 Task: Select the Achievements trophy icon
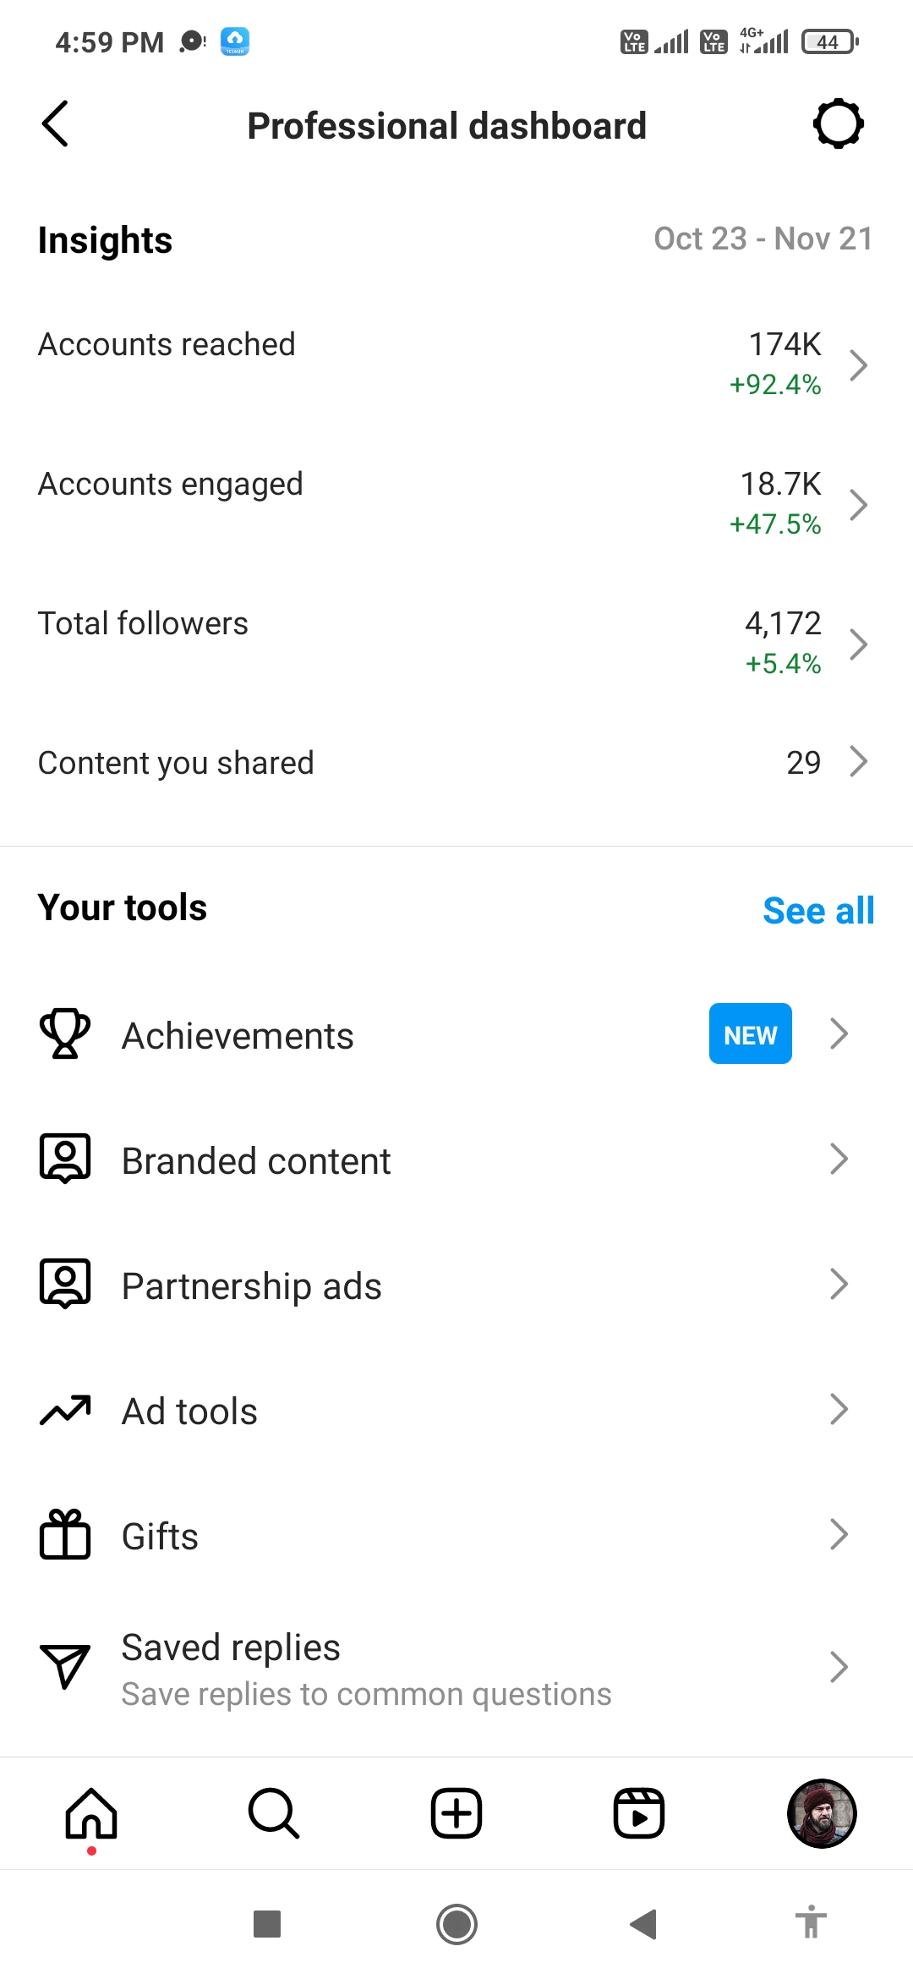(65, 1033)
